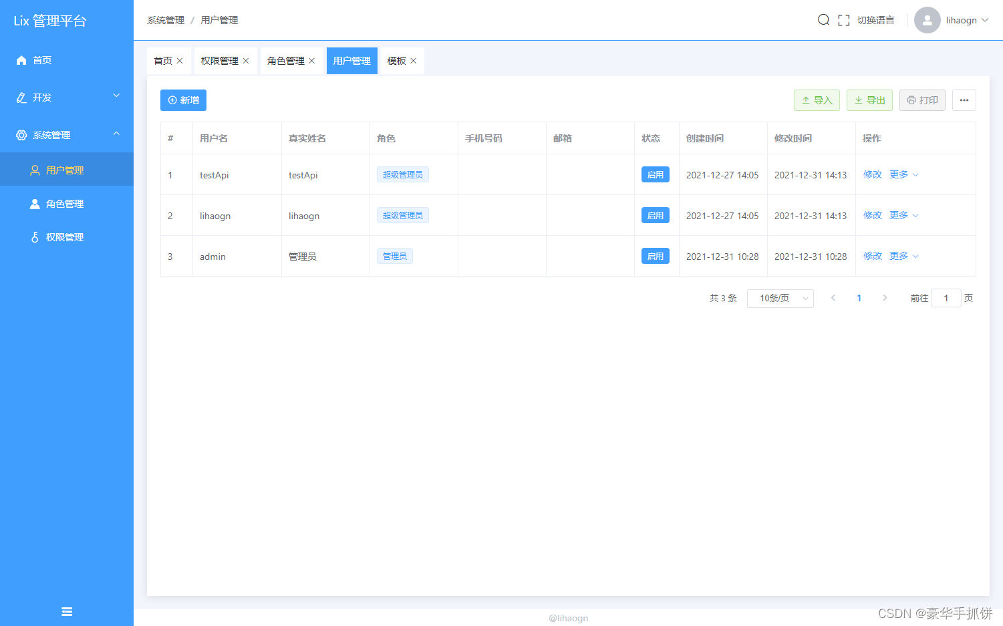Viewport: 1003px width, 626px height.
Task: Click 系统管理 in the breadcrumb
Action: tap(166, 20)
